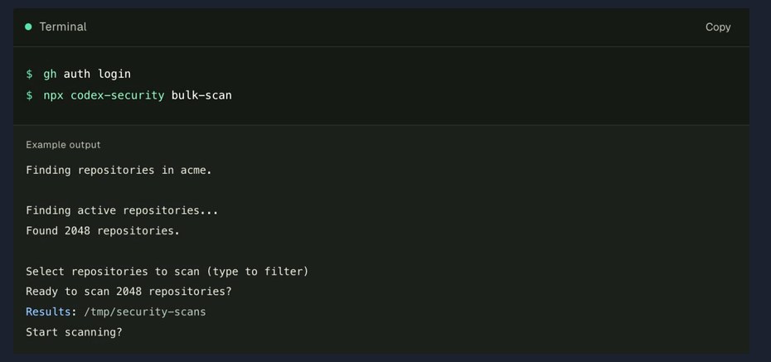Click the green 'gh' command word
The height and width of the screenshot is (362, 771).
[50, 75]
